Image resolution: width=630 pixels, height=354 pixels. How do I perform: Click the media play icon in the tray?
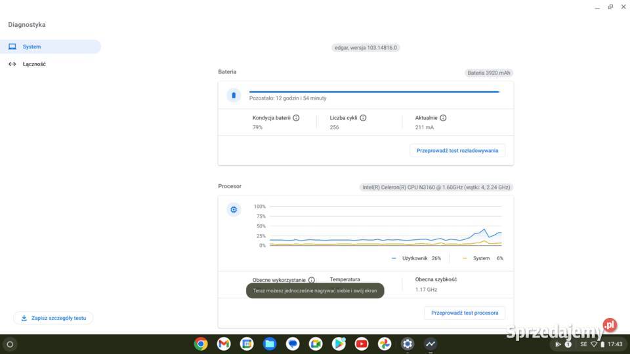point(558,344)
